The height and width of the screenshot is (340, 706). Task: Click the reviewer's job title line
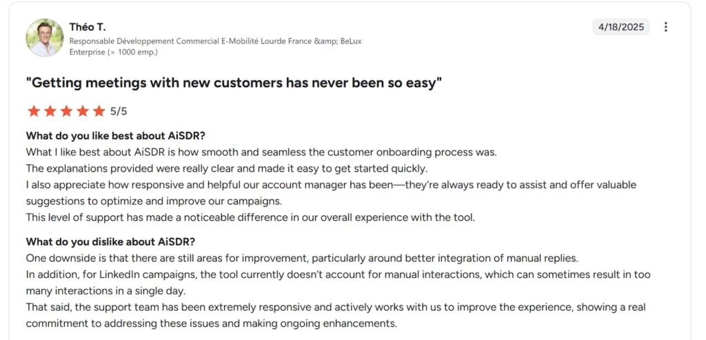215,41
